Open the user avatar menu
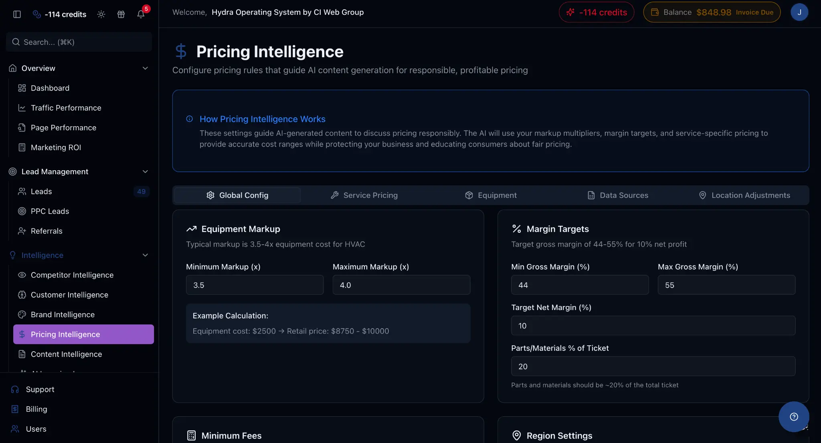Image resolution: width=821 pixels, height=443 pixels. tap(799, 12)
